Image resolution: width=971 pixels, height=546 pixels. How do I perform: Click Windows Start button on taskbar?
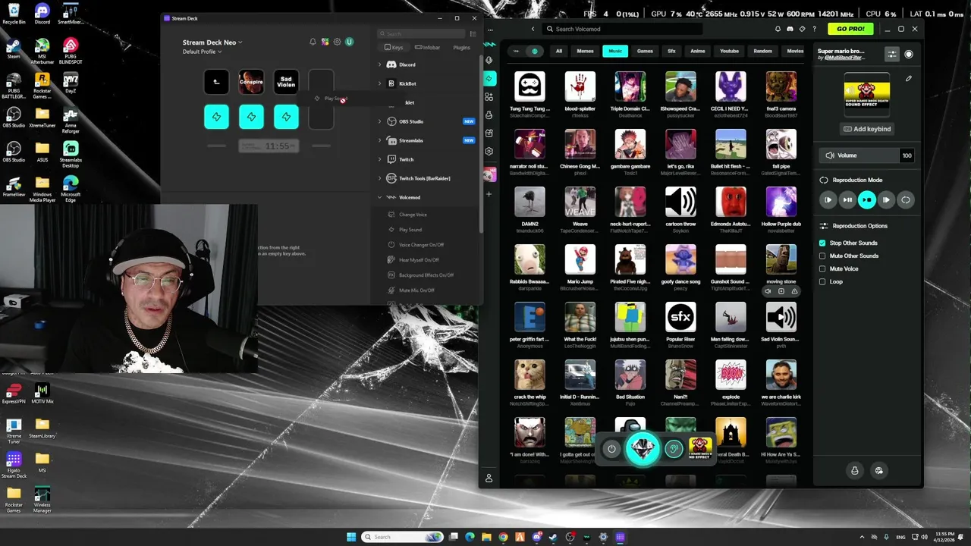(x=351, y=537)
